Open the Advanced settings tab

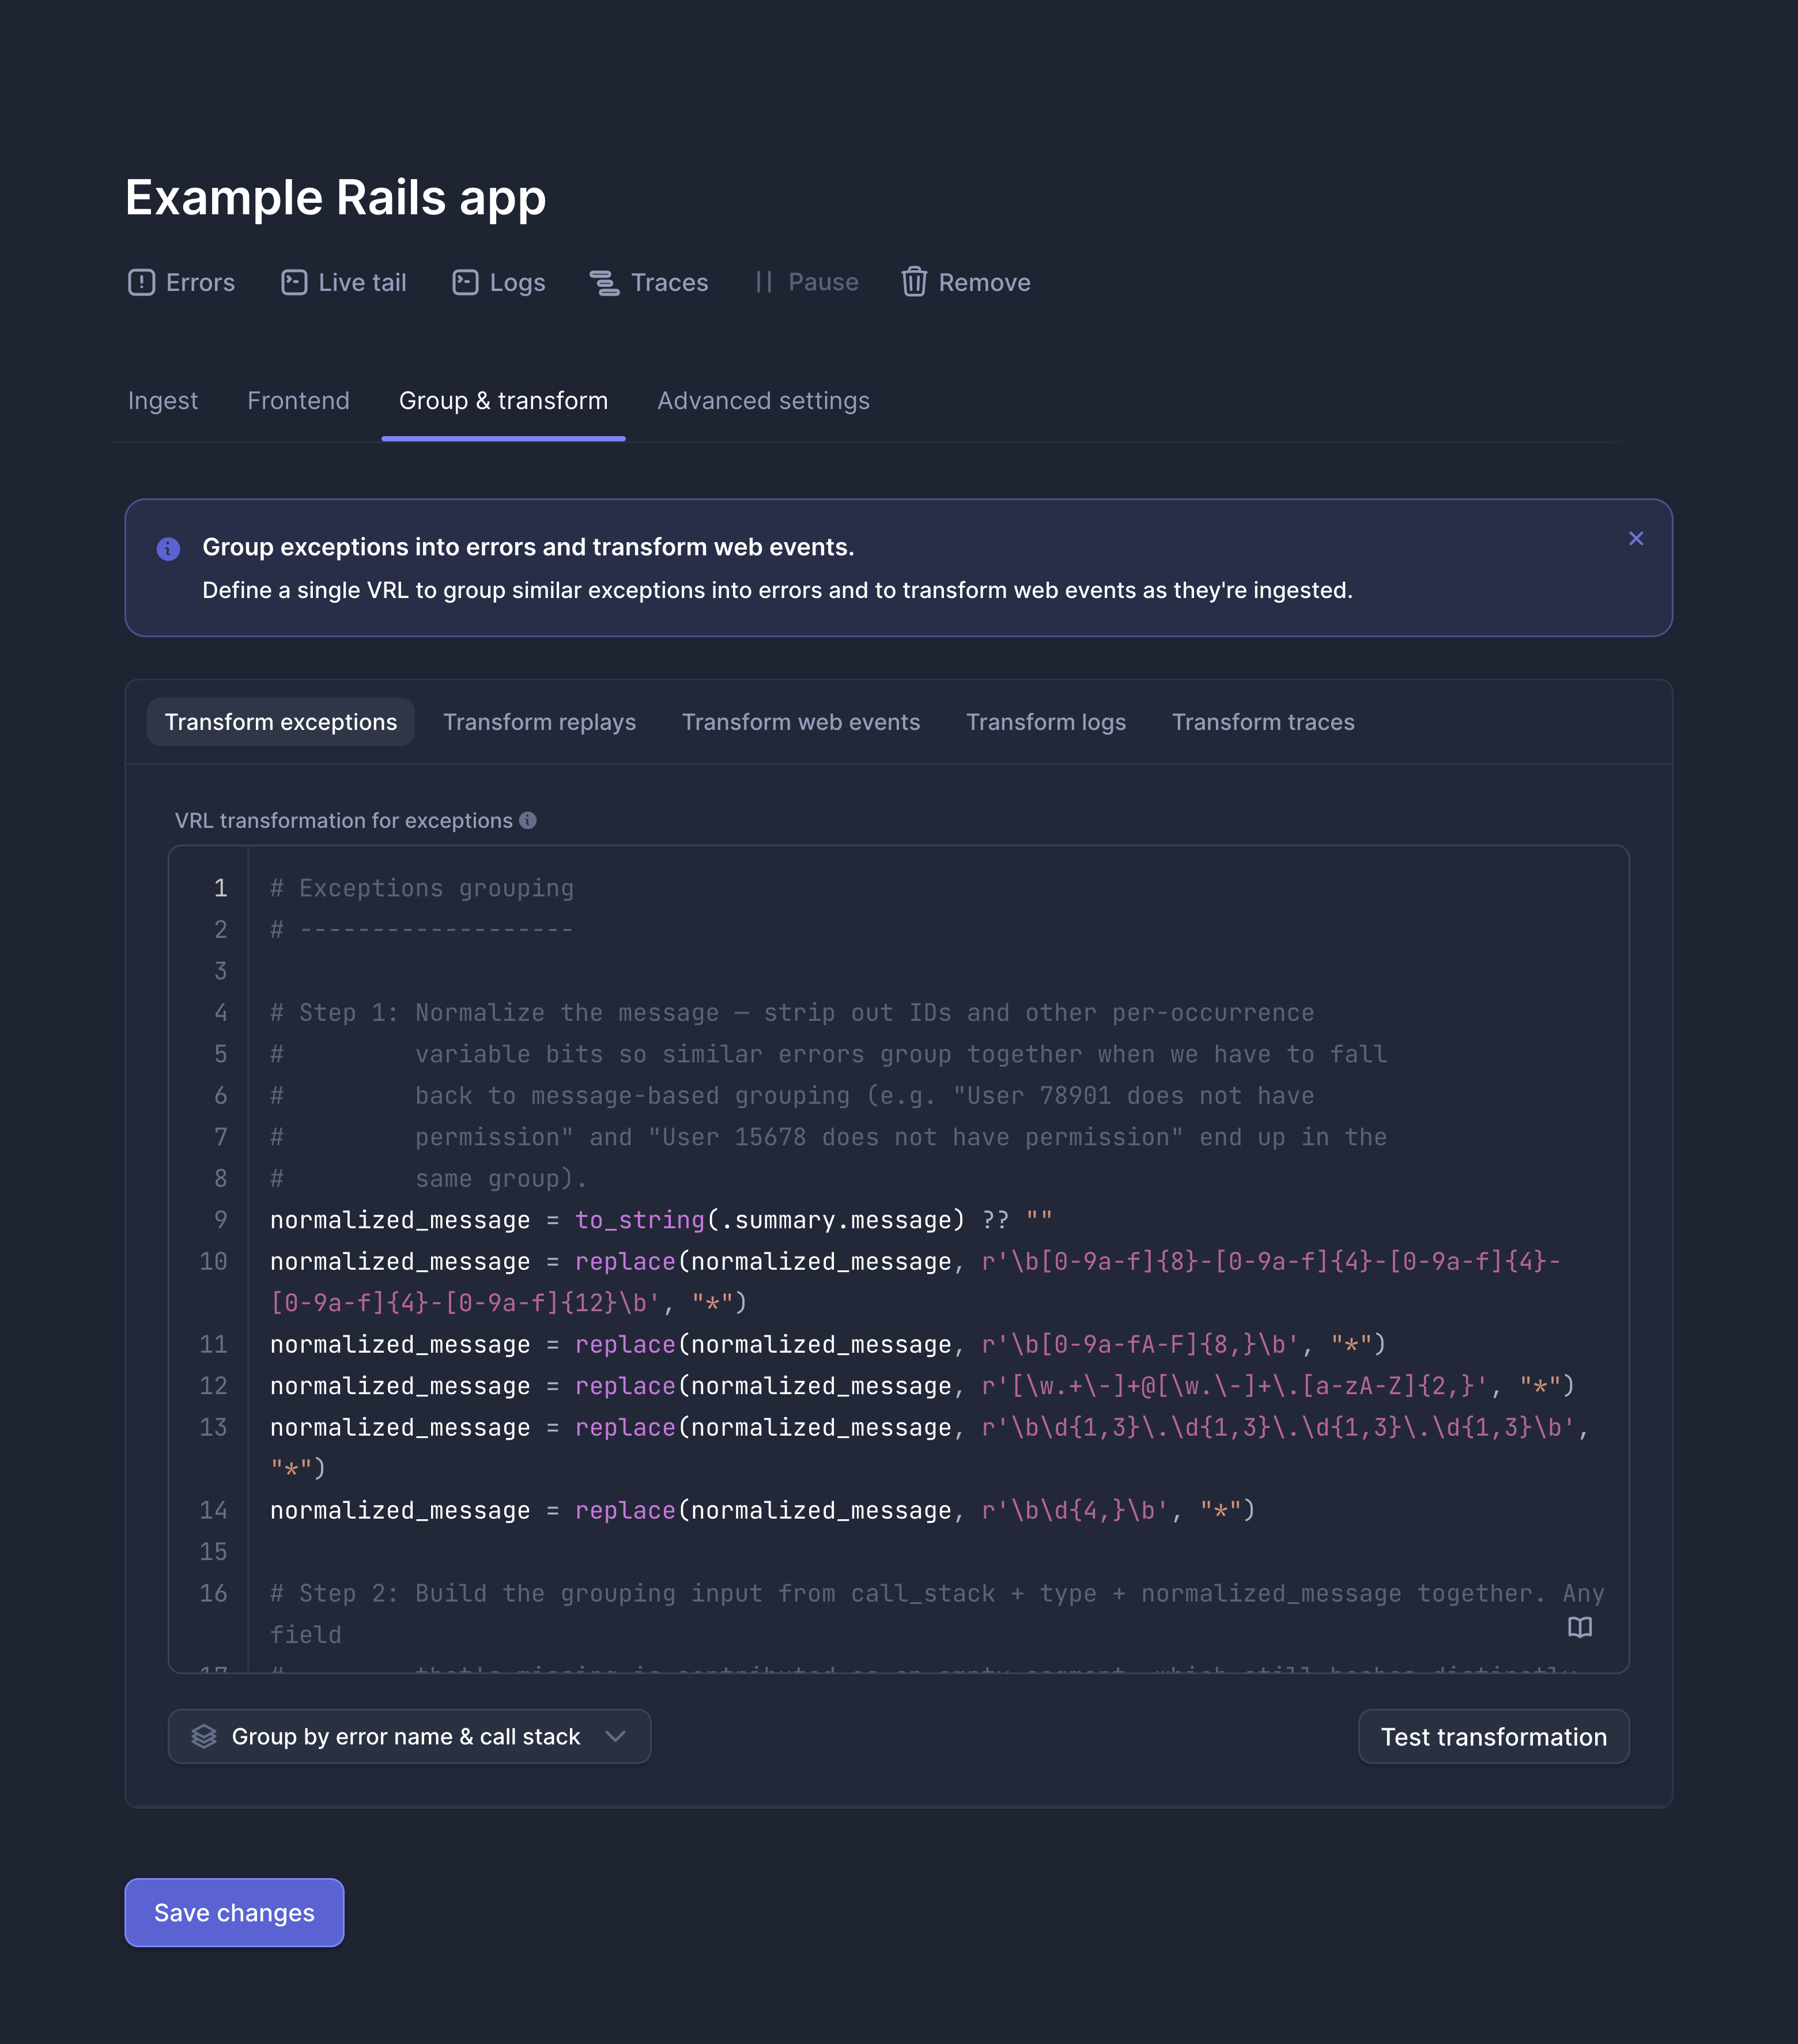764,401
